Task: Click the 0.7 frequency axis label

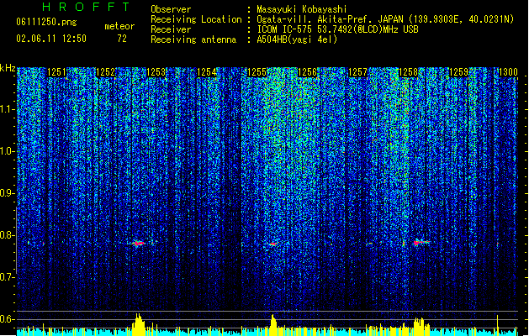Action: [x=8, y=277]
